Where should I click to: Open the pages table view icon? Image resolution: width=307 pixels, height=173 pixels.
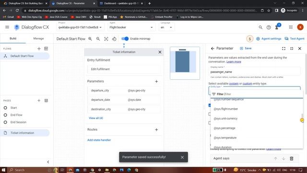(x=46, y=100)
